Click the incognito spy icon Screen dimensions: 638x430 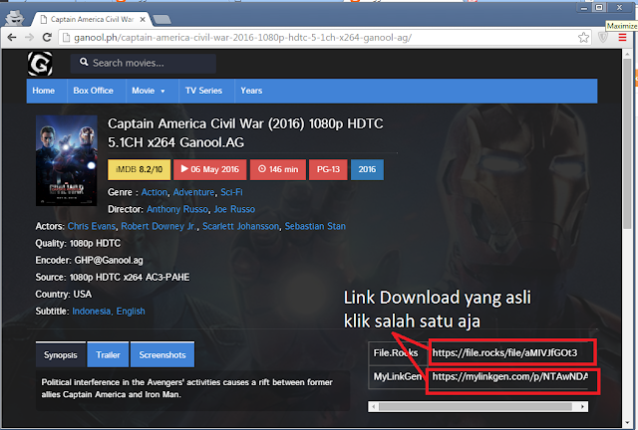[x=15, y=18]
